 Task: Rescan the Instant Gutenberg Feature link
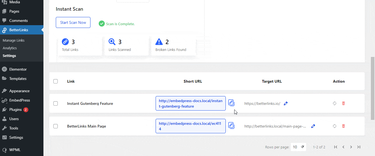pyautogui.click(x=335, y=103)
